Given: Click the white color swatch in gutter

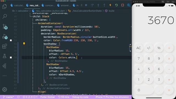Looking at the screenshot, I should (x=11, y=57).
